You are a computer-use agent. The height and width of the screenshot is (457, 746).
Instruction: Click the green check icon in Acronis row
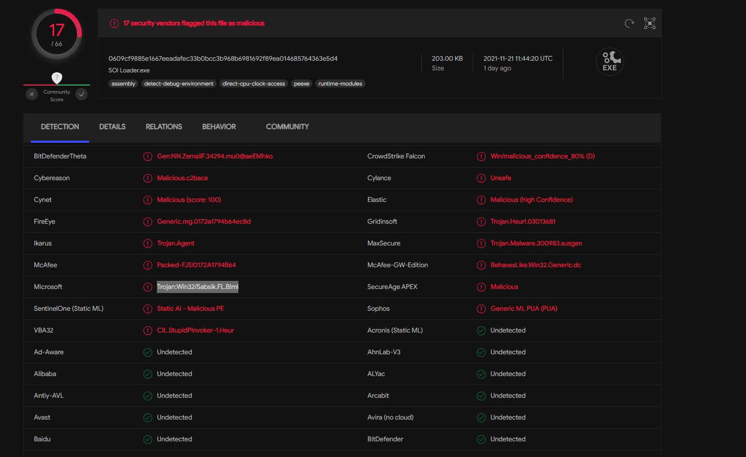click(x=481, y=330)
